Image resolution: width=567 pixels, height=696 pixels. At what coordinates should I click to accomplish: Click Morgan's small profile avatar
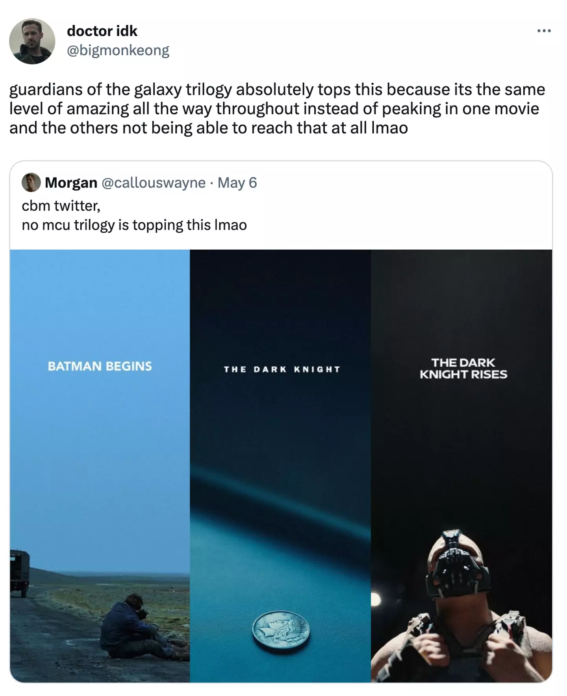[31, 183]
